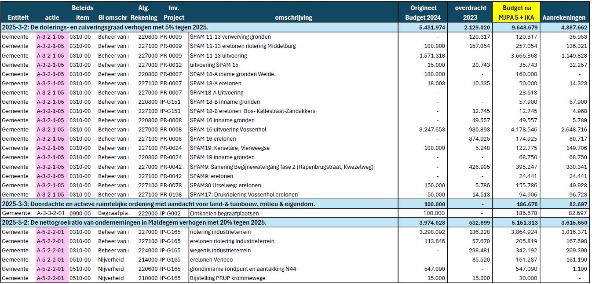Select the 'uitvoering SPAM 15' cell
Image resolution: width=592 pixels, height=284 pixels.
[x=215, y=65]
